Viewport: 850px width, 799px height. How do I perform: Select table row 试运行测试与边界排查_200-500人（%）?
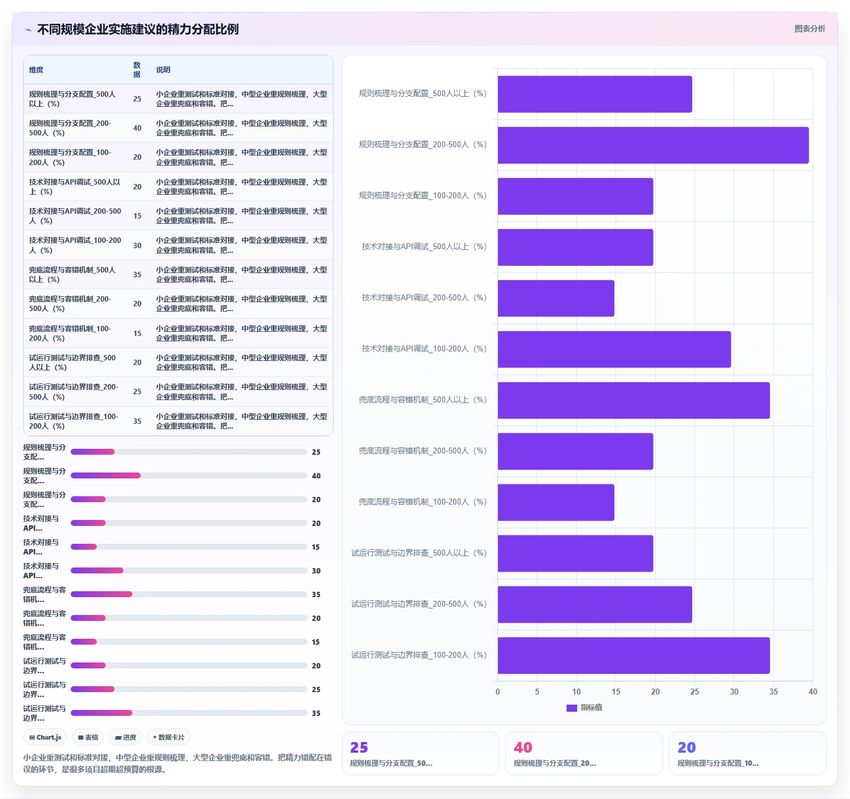pyautogui.click(x=178, y=391)
